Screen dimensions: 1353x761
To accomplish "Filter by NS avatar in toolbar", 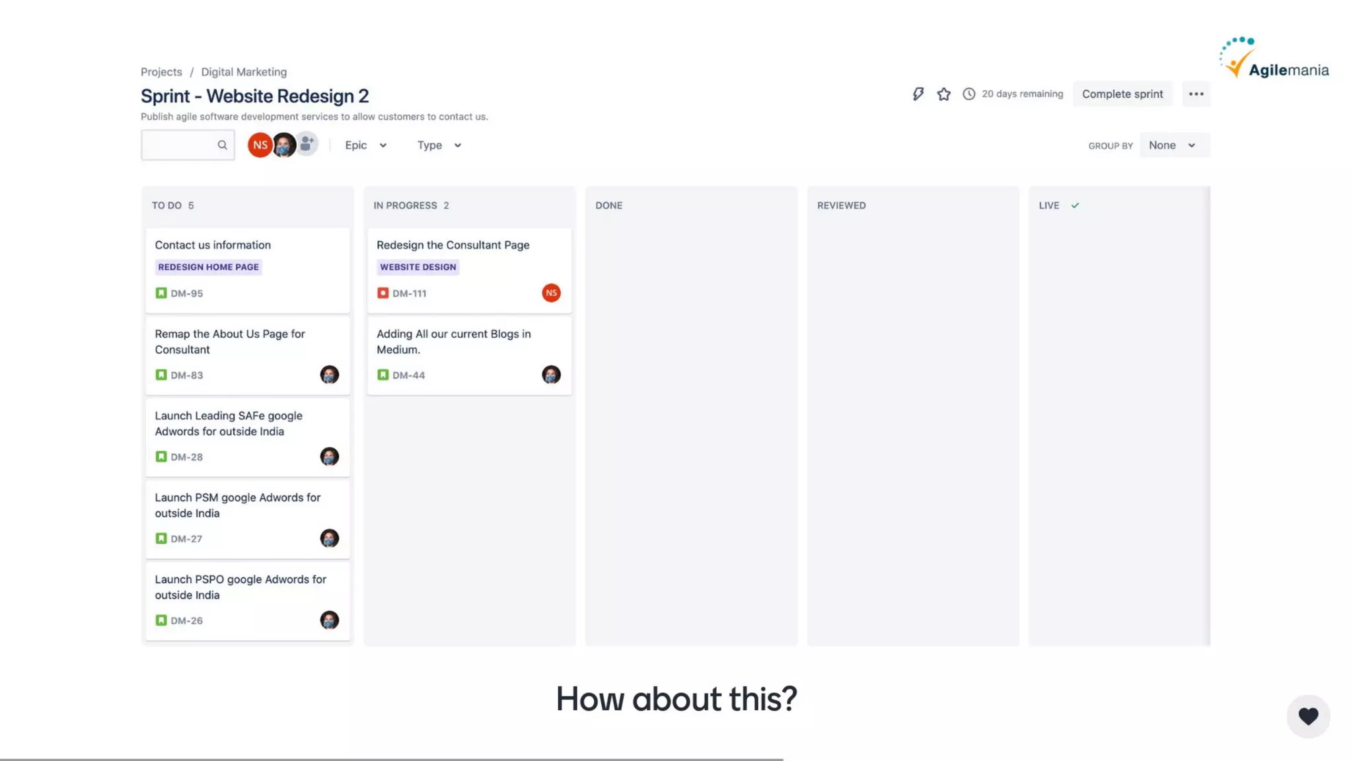I will pos(260,145).
